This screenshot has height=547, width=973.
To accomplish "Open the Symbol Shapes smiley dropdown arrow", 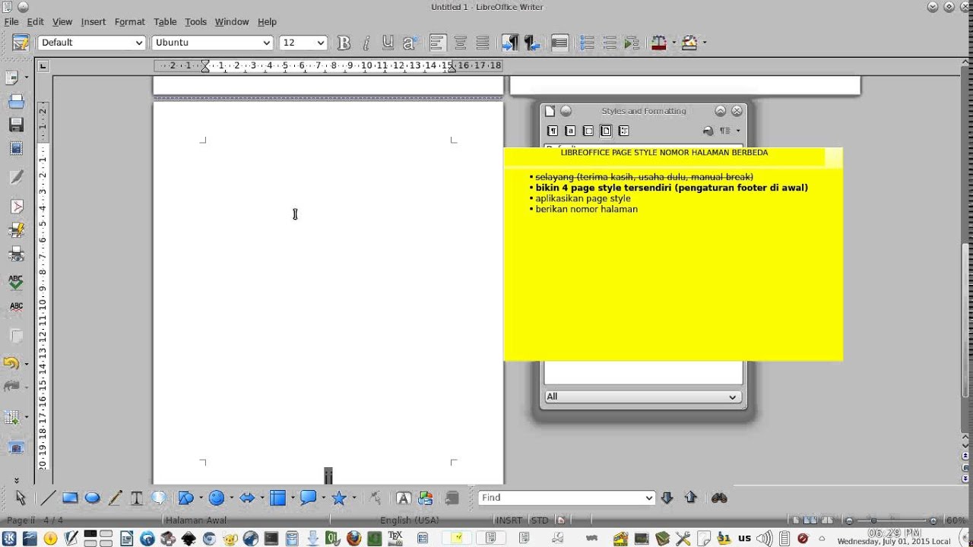I will (231, 498).
